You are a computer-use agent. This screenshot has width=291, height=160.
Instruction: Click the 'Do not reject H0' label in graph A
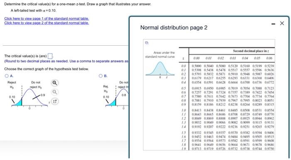coord(36,85)
